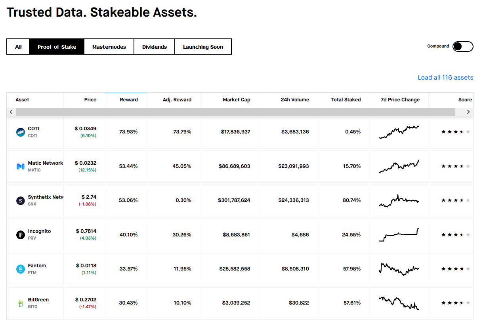The width and height of the screenshot is (485, 320).
Task: Open Matic Network 7d price sparkline
Action: (x=399, y=166)
